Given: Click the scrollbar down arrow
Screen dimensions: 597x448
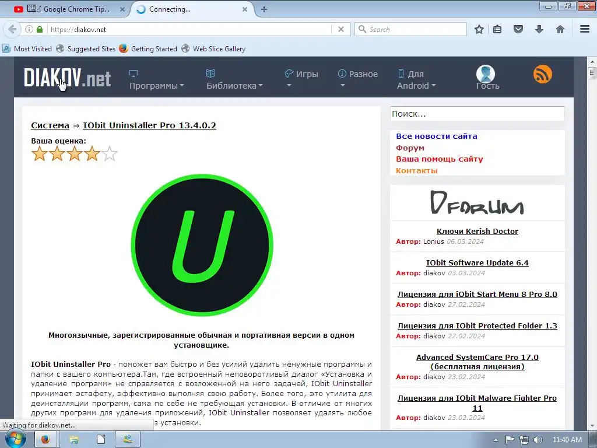Looking at the screenshot, I should click(x=592, y=426).
